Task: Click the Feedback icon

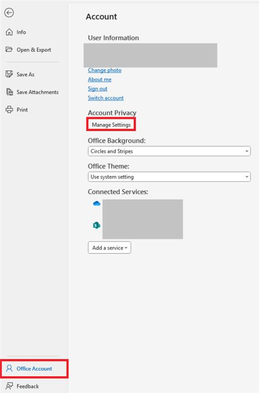Action: (9, 386)
